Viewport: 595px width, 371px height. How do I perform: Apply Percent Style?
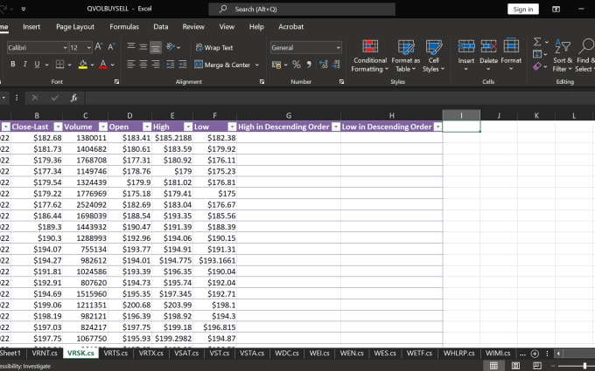297,65
